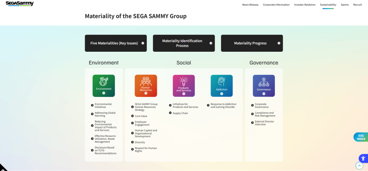Expand Materiality Identification Process button
This screenshot has width=368, height=171.
[184, 43]
